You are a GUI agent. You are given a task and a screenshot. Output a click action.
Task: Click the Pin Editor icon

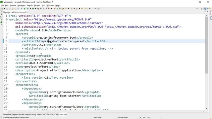(x=99, y=9)
